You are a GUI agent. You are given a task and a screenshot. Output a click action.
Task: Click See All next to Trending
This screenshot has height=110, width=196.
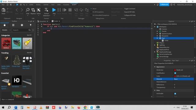(x=29, y=53)
